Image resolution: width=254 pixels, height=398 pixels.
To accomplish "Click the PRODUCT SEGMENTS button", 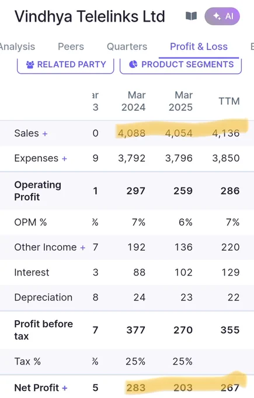I will tap(181, 65).
